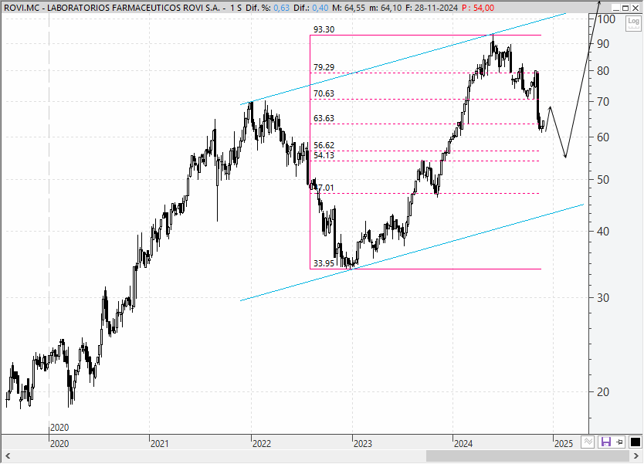Close the ROVI.MC chart window
The height and width of the screenshot is (464, 644).
[635, 8]
